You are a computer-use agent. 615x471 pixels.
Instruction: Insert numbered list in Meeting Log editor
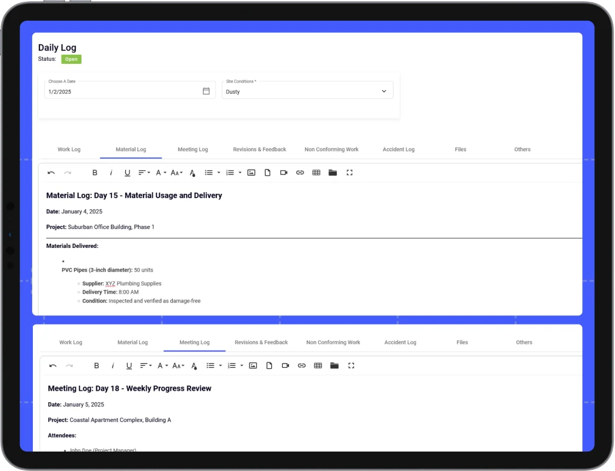pos(232,366)
